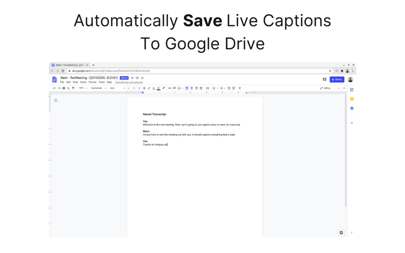Bookmark this page with star in address bar

click(330, 71)
